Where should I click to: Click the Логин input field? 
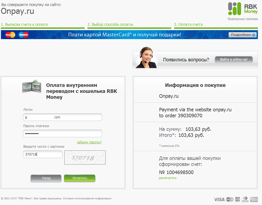pos(62,117)
